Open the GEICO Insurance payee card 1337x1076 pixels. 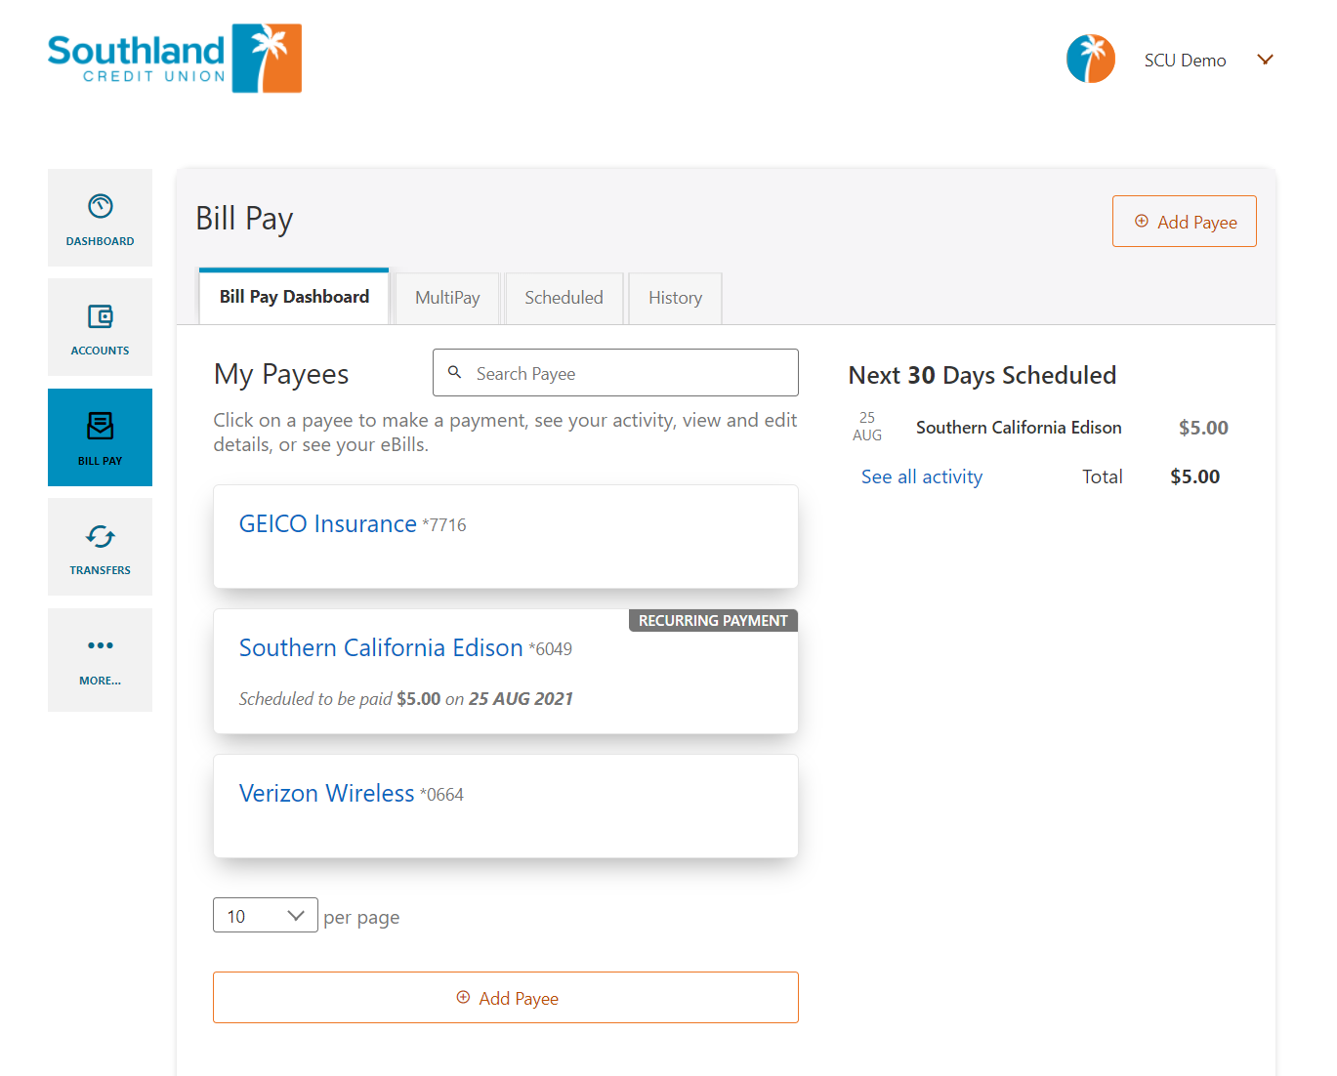coord(506,537)
